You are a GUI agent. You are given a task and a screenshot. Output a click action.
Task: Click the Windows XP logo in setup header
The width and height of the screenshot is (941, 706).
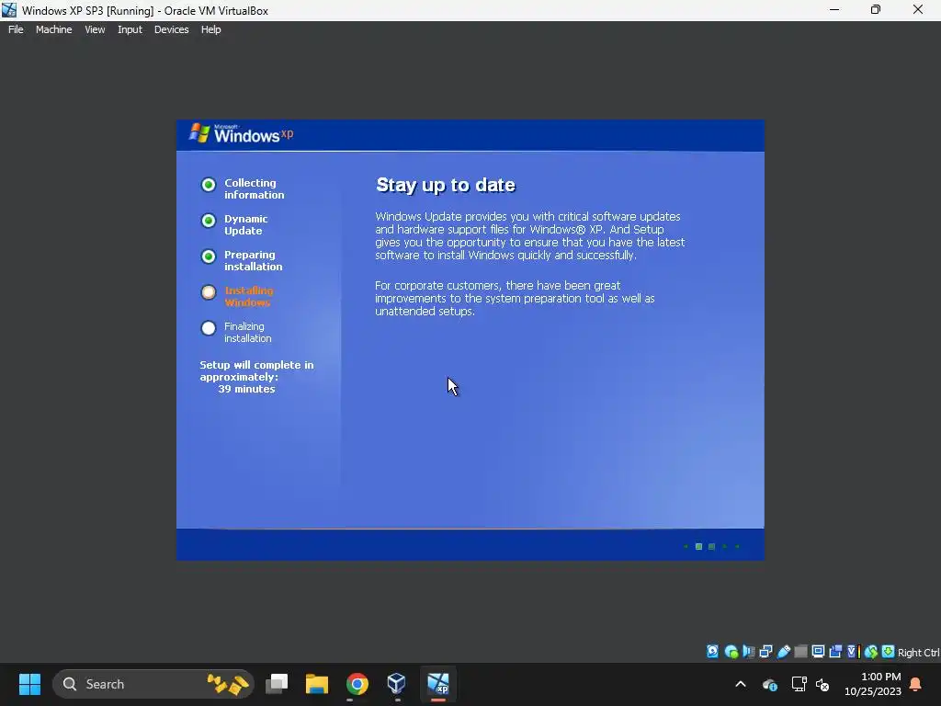click(242, 134)
